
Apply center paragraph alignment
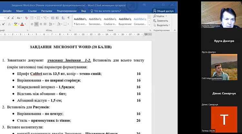[36, 24]
